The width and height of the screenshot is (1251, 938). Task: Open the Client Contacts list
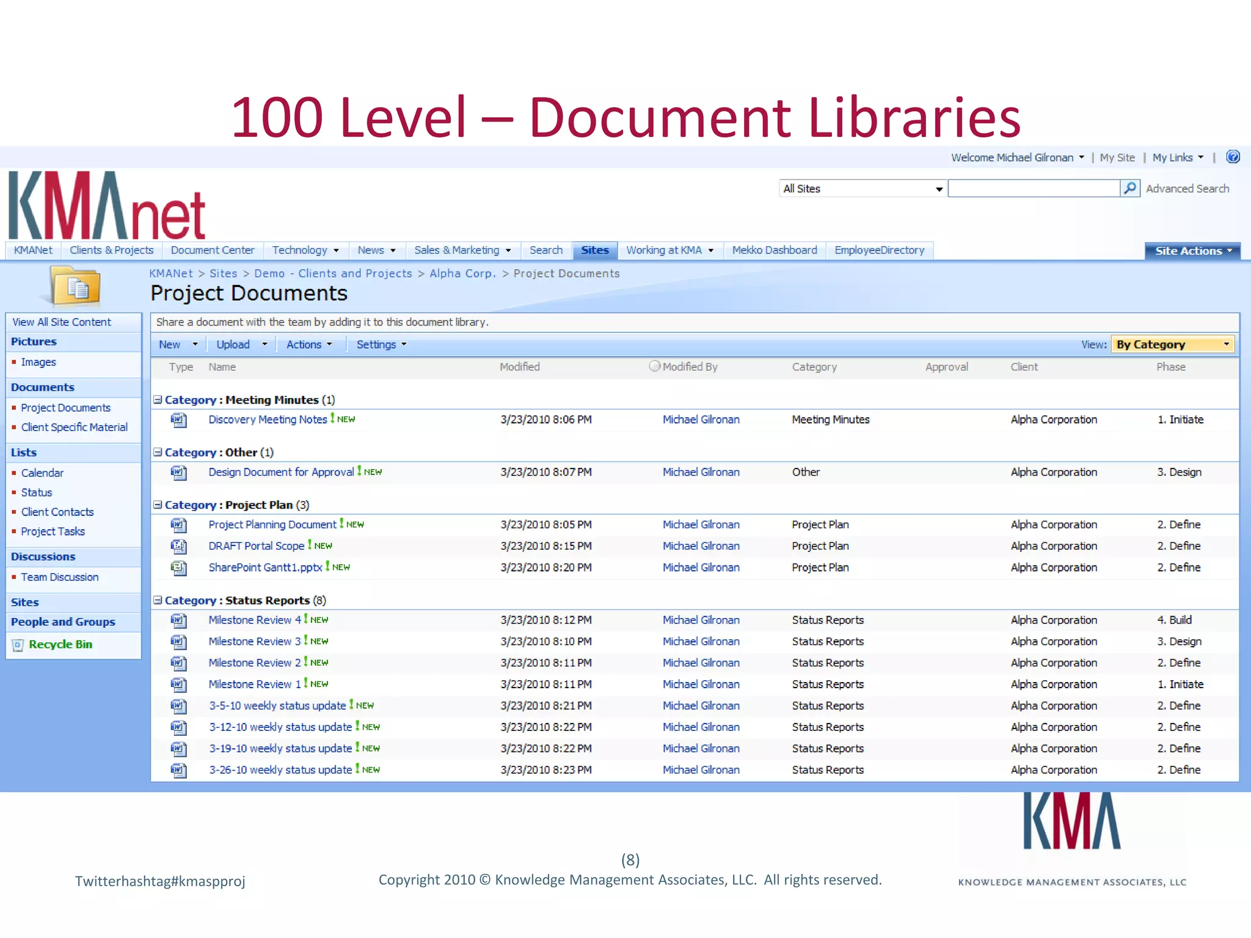coord(57,512)
